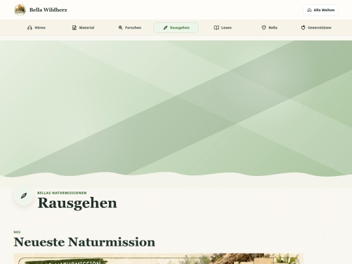Open the Lesen tab label
This screenshot has height=264, width=352.
(226, 27)
